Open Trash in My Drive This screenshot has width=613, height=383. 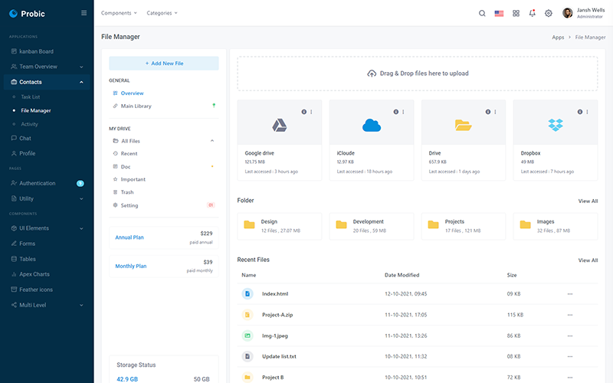(127, 192)
